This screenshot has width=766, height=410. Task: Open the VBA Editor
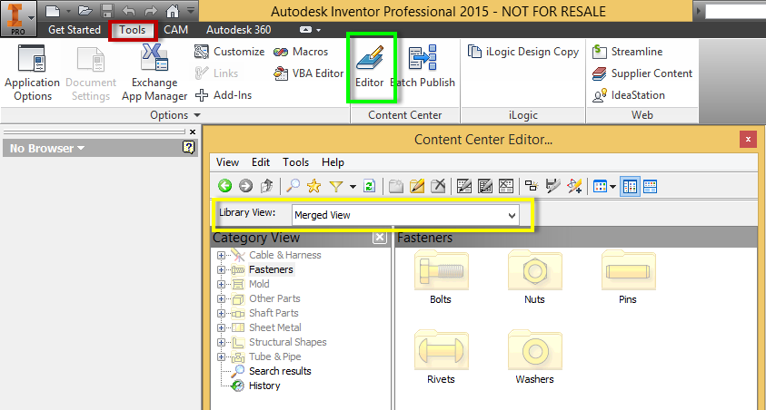(308, 73)
